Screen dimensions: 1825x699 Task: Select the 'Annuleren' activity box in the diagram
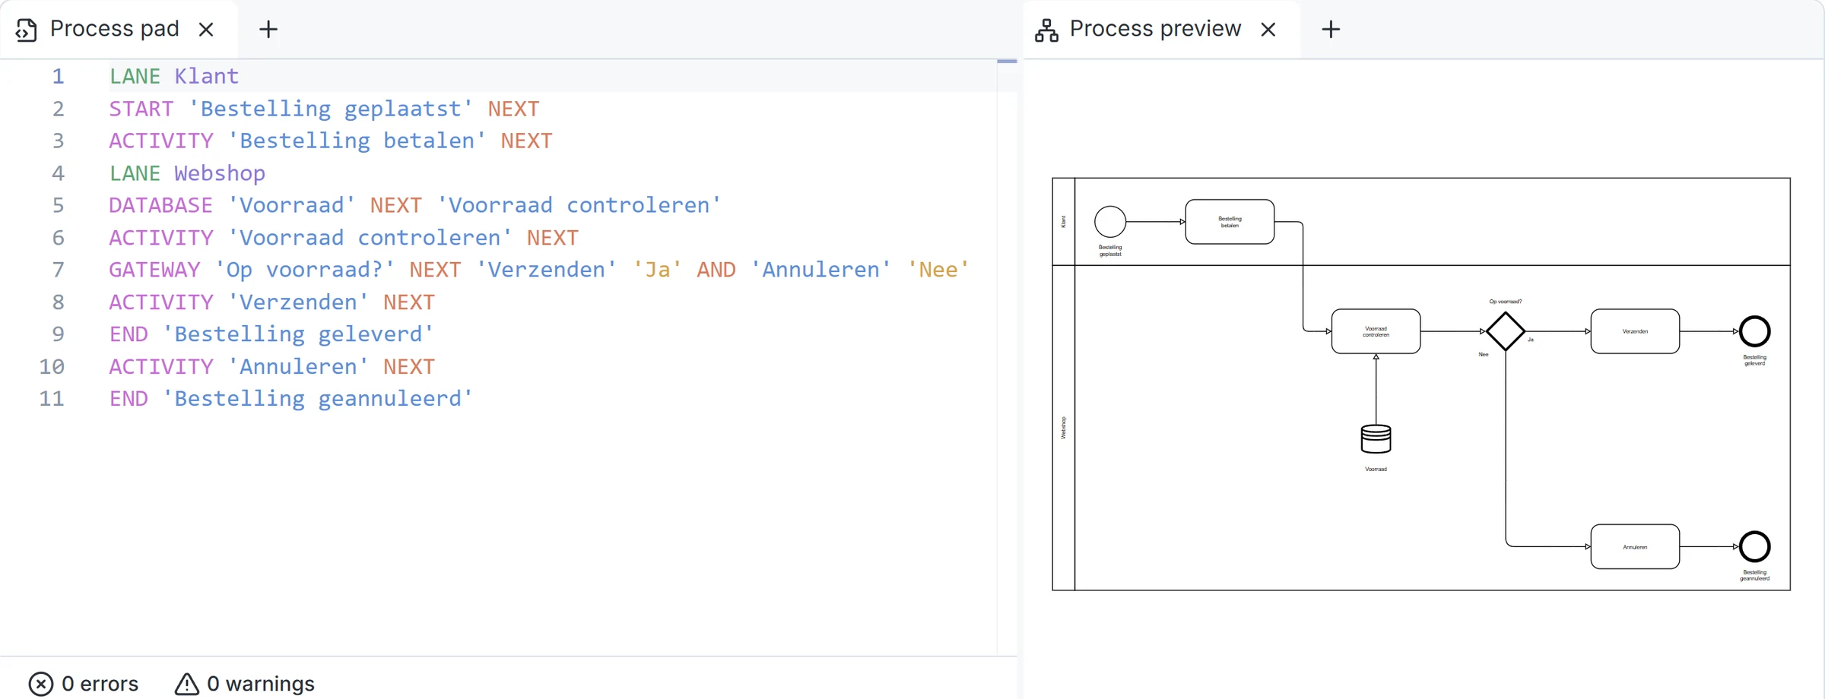[1635, 546]
